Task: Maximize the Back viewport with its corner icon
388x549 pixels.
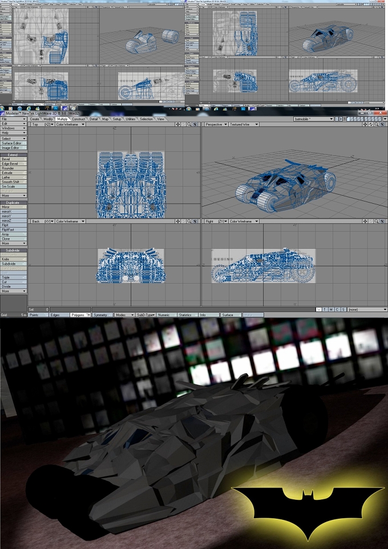Action: 195,221
